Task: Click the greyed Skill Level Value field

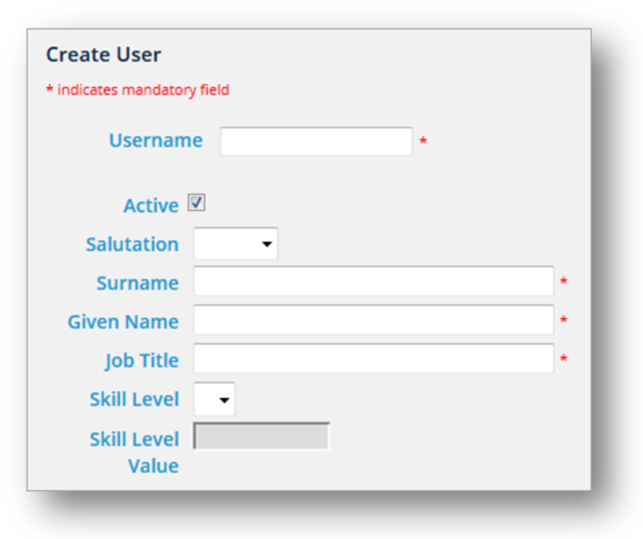Action: click(x=262, y=436)
